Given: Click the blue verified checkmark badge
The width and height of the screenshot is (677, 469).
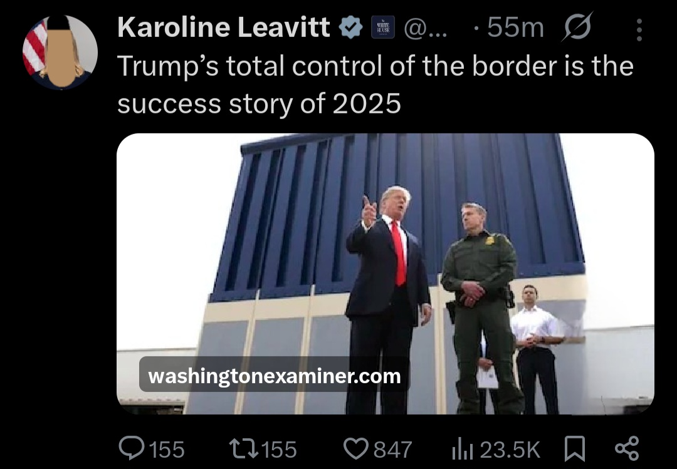Looking at the screenshot, I should 350,27.
